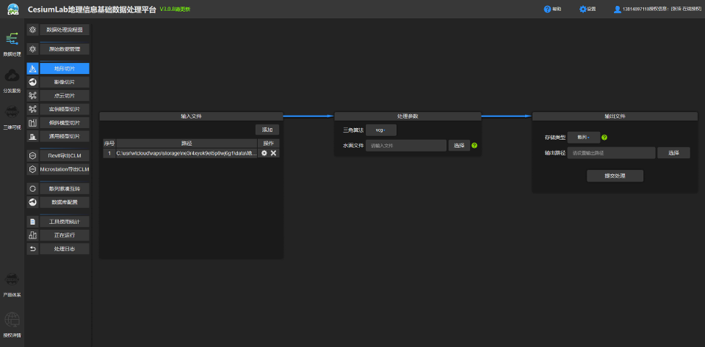Viewport: 705px width, 347px height.
Task: Click the point cloud icon beside 点云切片
Action: click(32, 95)
